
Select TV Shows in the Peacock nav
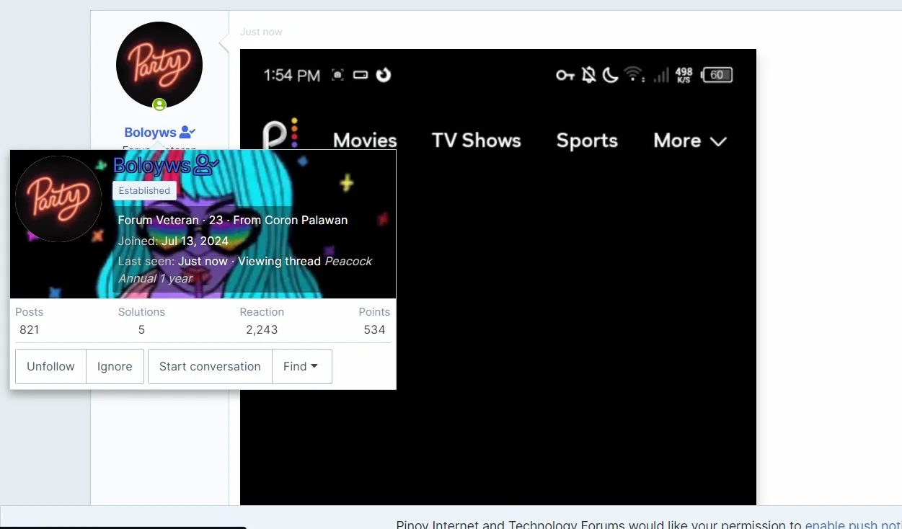pyautogui.click(x=476, y=141)
